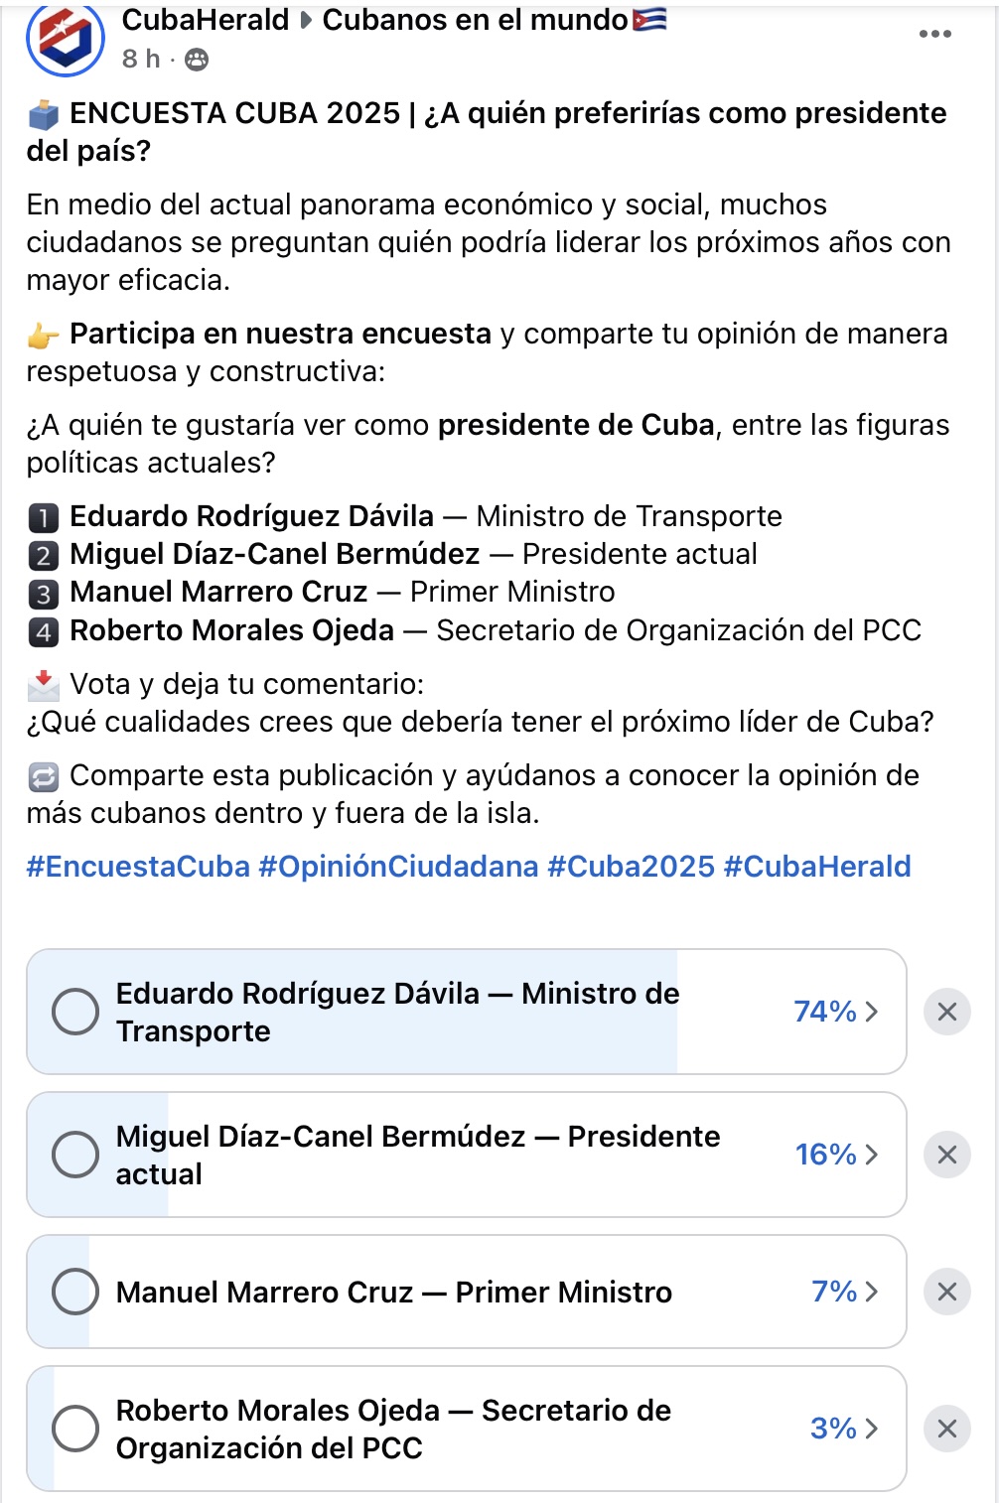Image resolution: width=999 pixels, height=1503 pixels.
Task: Pick the Roberto Morales Ojeda radio option
Action: (75, 1429)
